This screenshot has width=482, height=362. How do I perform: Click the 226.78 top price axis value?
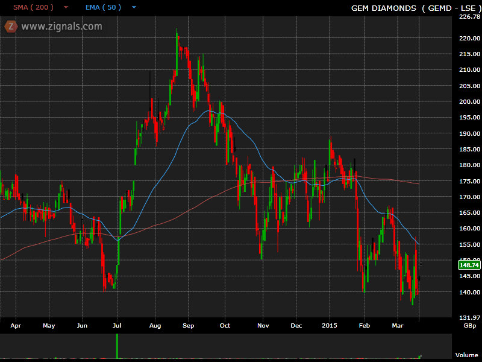pos(469,17)
